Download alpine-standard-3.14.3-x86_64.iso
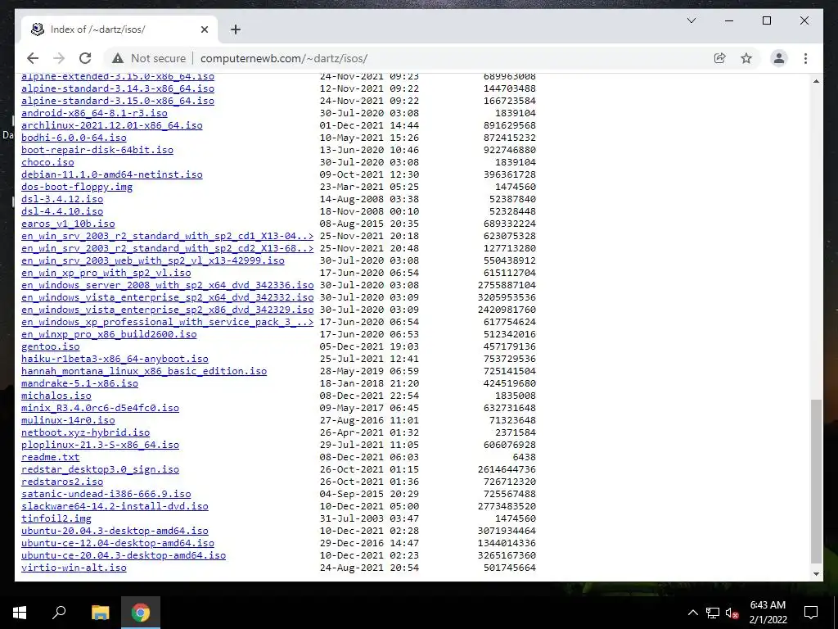The image size is (838, 629). click(x=118, y=88)
